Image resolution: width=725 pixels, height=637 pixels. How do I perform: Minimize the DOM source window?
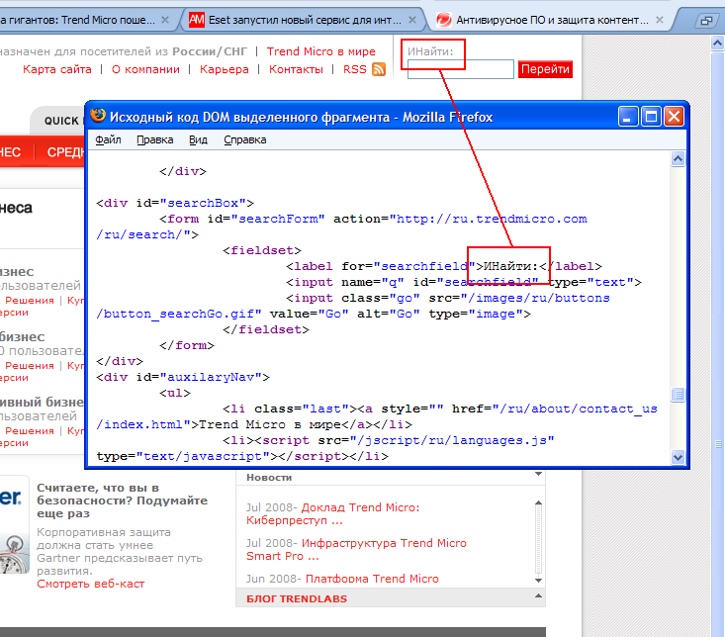tap(628, 117)
